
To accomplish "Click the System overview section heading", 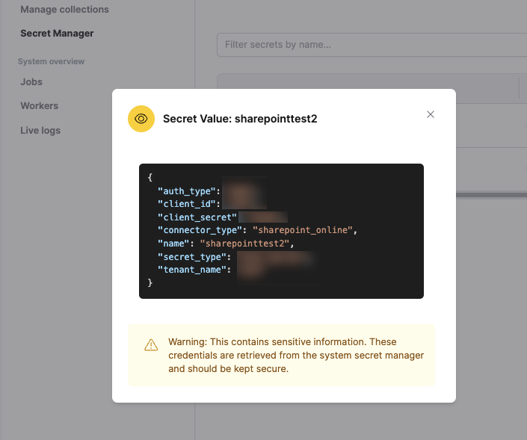I will pos(51,61).
